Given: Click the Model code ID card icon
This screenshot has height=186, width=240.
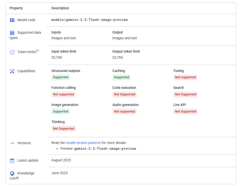Looking at the screenshot, I should coord(12,20).
